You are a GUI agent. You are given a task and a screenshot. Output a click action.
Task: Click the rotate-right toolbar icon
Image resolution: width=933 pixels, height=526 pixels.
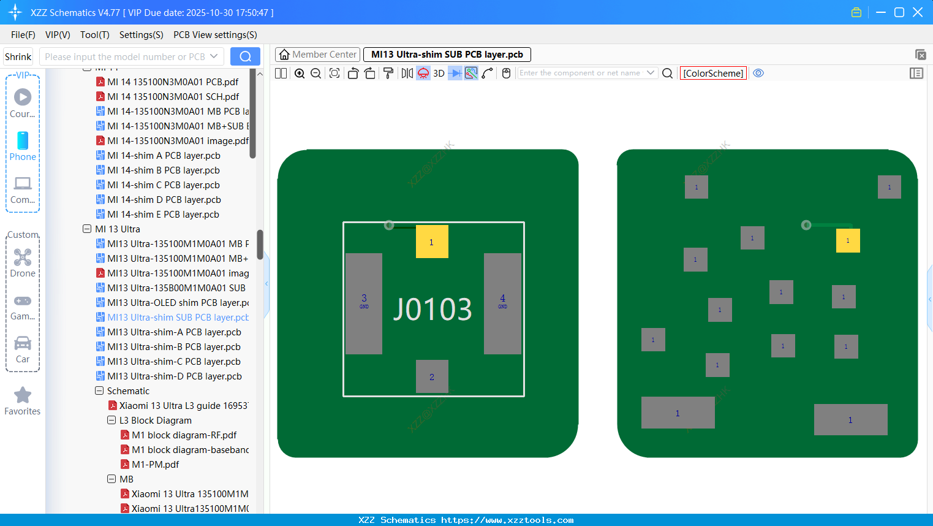pyautogui.click(x=369, y=73)
